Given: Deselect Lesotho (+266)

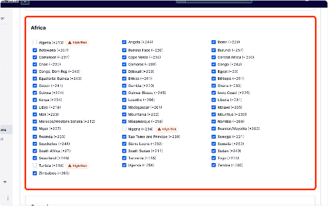Looking at the screenshot, I should [124, 100].
